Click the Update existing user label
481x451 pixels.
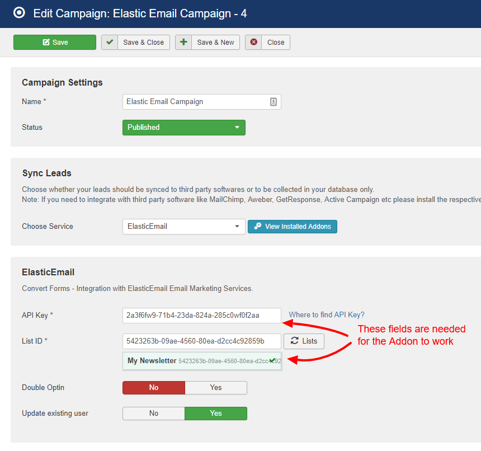click(x=55, y=414)
